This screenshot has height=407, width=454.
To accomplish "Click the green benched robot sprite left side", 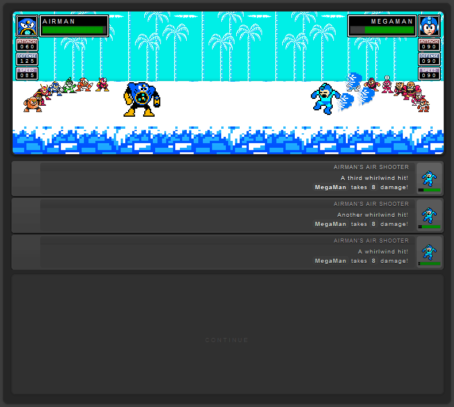I will 70,85.
